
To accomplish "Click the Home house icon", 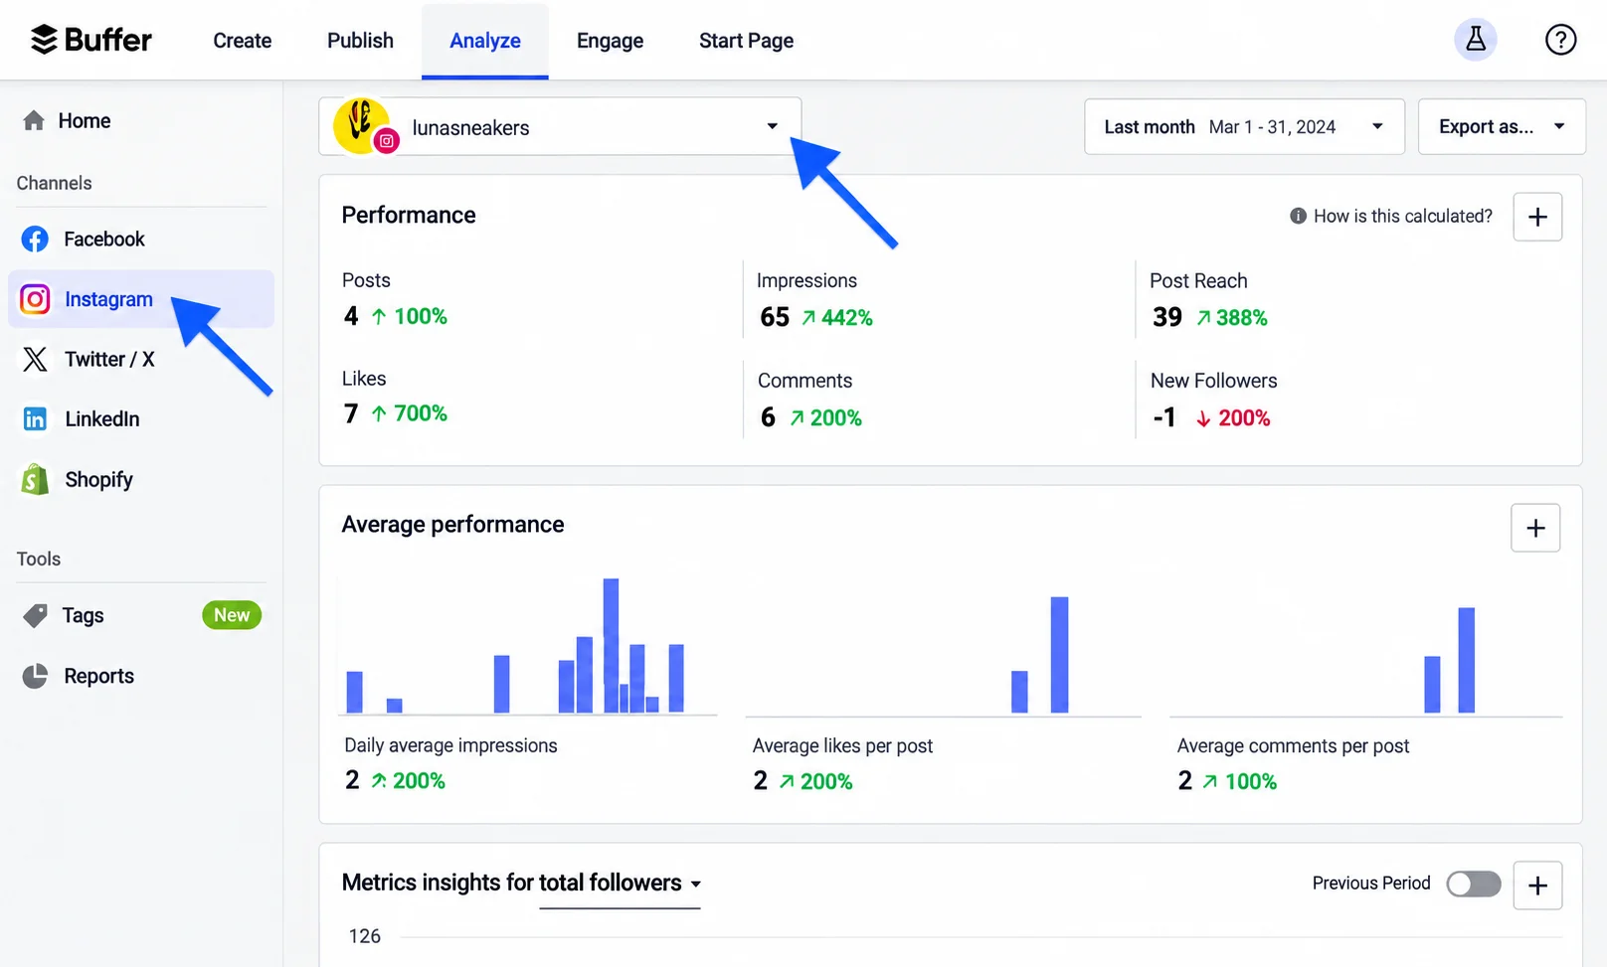I will pyautogui.click(x=34, y=120).
